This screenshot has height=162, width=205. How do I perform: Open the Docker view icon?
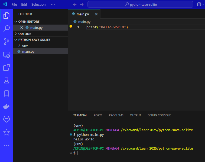coord(6,106)
